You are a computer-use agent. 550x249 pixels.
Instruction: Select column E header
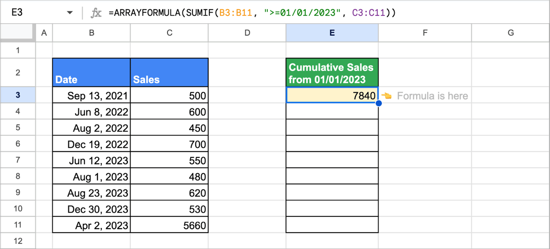[x=332, y=33]
